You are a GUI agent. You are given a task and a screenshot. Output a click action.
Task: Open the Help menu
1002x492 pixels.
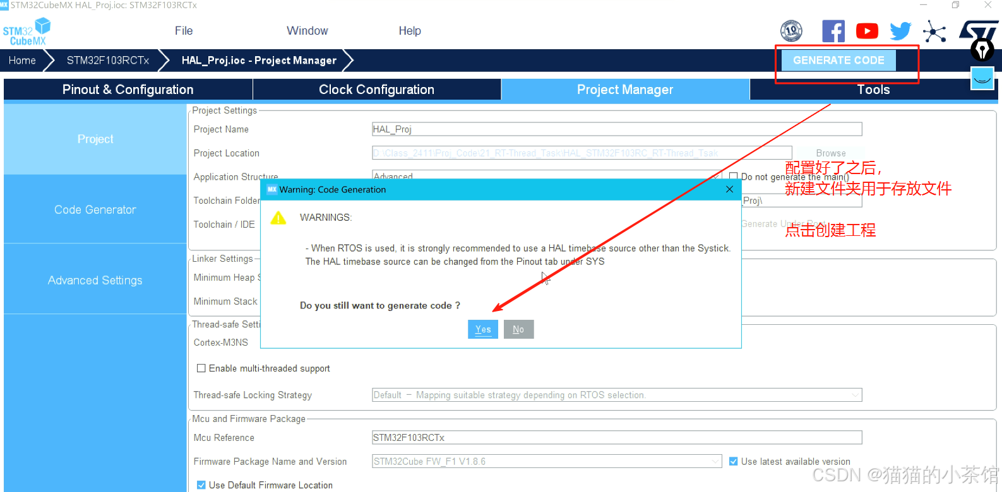click(410, 31)
